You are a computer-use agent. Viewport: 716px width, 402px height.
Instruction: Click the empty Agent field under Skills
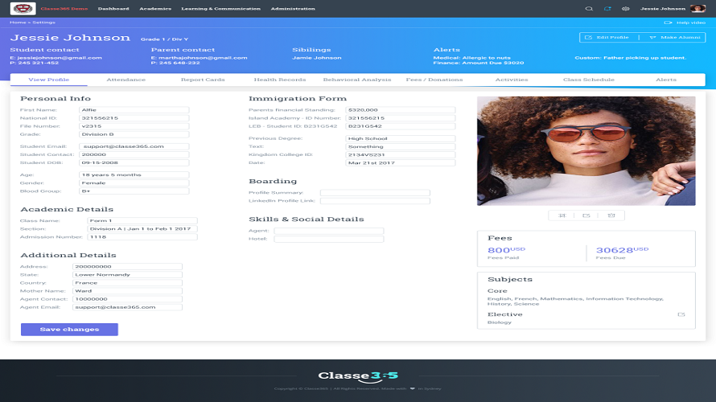(x=329, y=231)
